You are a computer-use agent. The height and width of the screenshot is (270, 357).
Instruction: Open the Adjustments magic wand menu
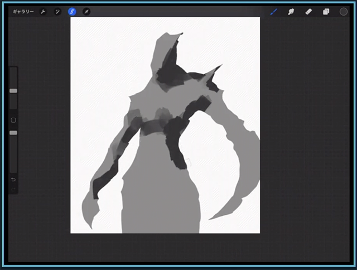(x=57, y=12)
